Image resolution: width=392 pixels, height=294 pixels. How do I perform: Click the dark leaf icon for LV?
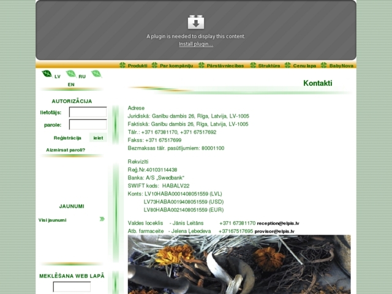click(47, 73)
